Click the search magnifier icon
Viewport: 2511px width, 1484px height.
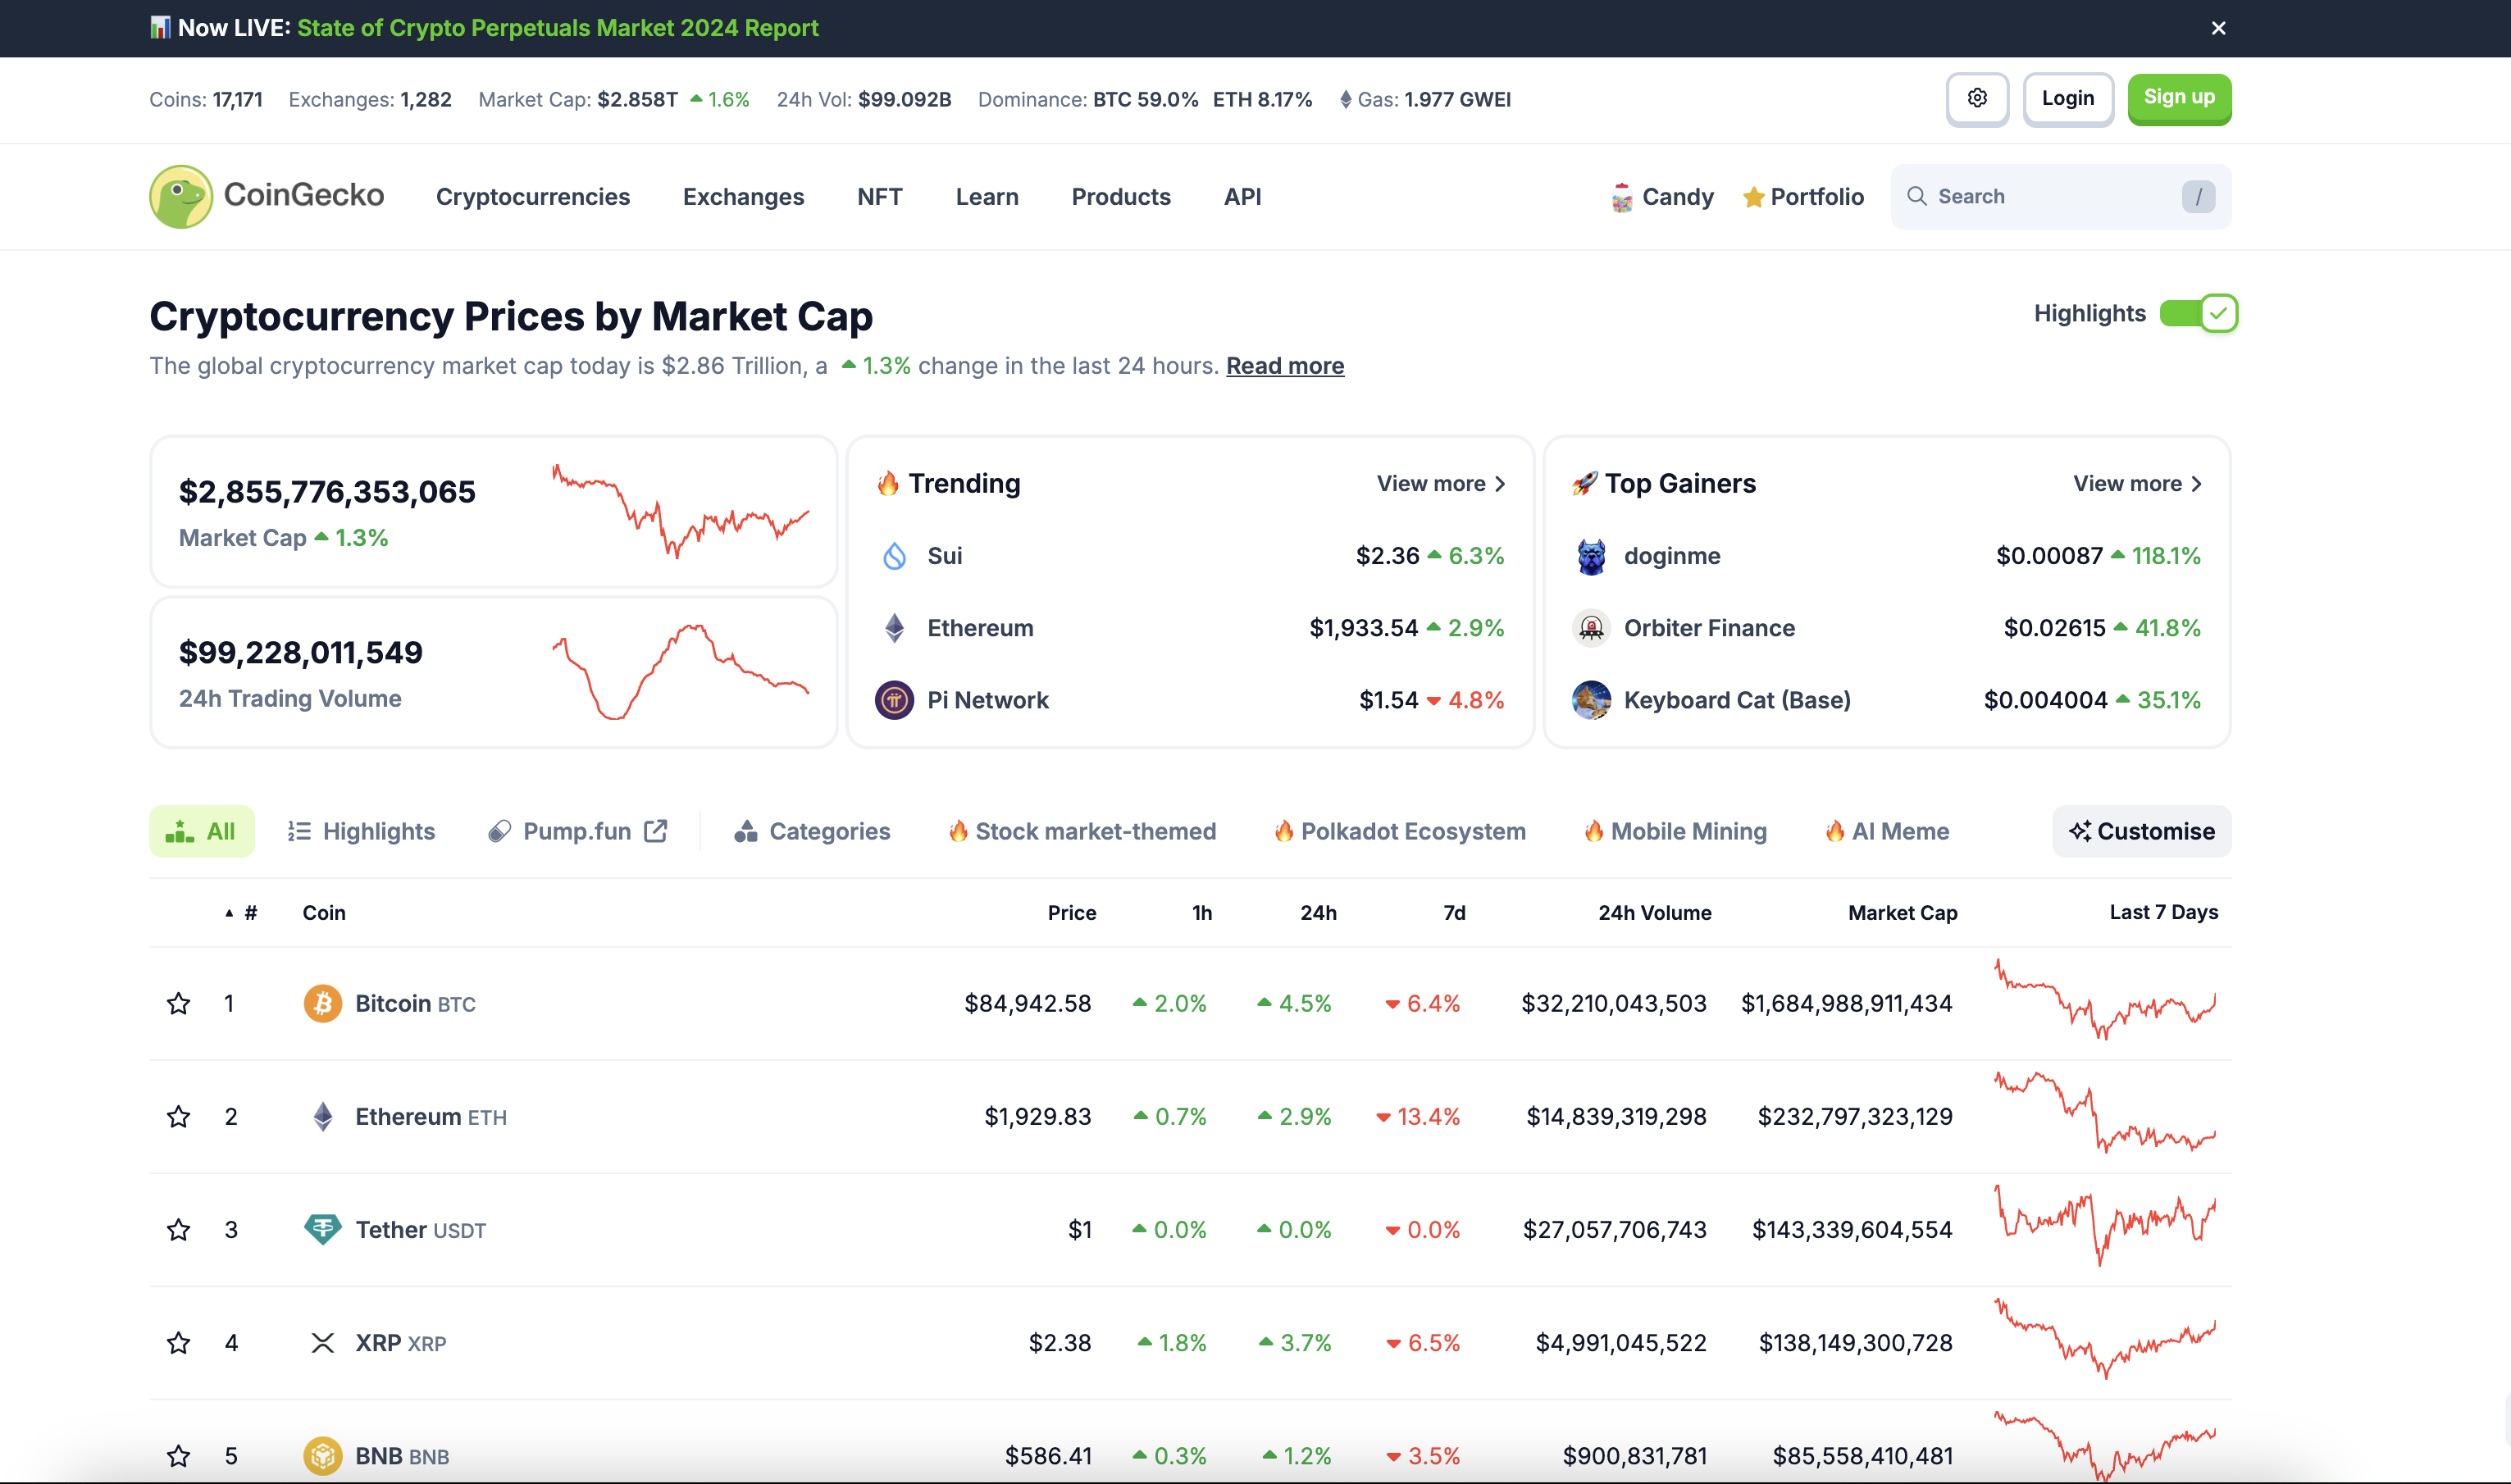click(1916, 196)
